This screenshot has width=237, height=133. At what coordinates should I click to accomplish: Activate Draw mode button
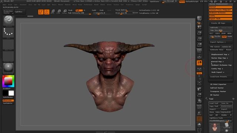click(47, 12)
